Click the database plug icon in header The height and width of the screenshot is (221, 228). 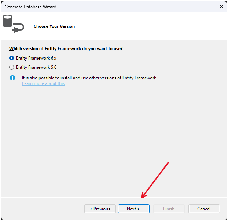[x=13, y=24]
